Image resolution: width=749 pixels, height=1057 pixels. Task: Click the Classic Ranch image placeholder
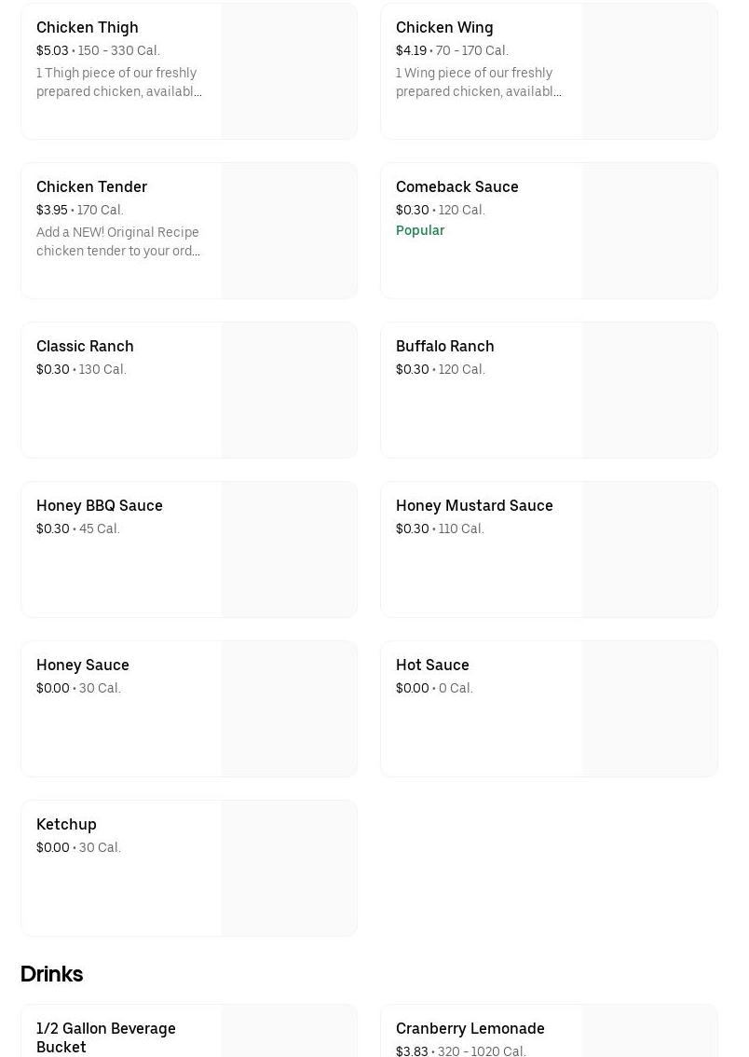click(x=289, y=390)
